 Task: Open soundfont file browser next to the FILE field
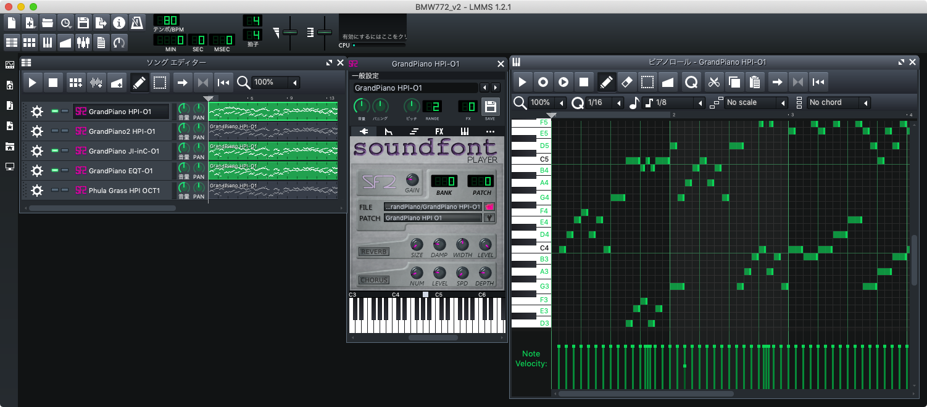click(490, 207)
